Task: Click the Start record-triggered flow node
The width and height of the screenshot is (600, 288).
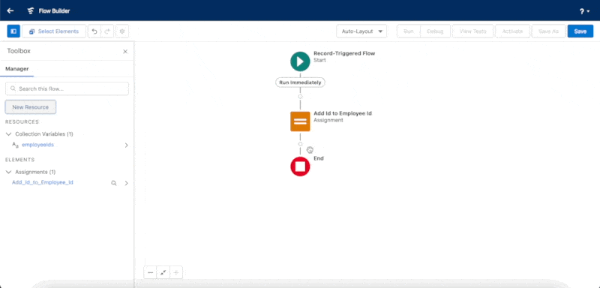Action: [300, 61]
